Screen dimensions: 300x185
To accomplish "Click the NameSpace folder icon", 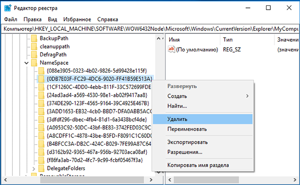I will click(x=34, y=63).
